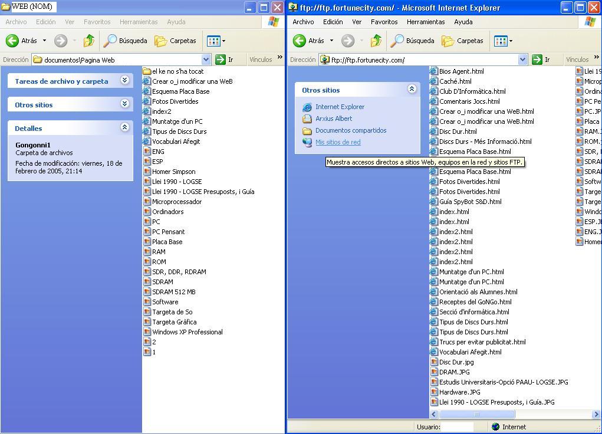The image size is (602, 434).
Task: Click the left scroll arrow in FTP file list
Action: (434, 415)
